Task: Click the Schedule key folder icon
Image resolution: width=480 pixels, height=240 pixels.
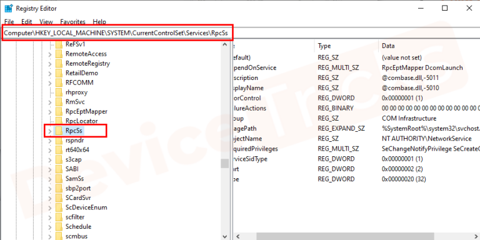Action: coord(59,226)
